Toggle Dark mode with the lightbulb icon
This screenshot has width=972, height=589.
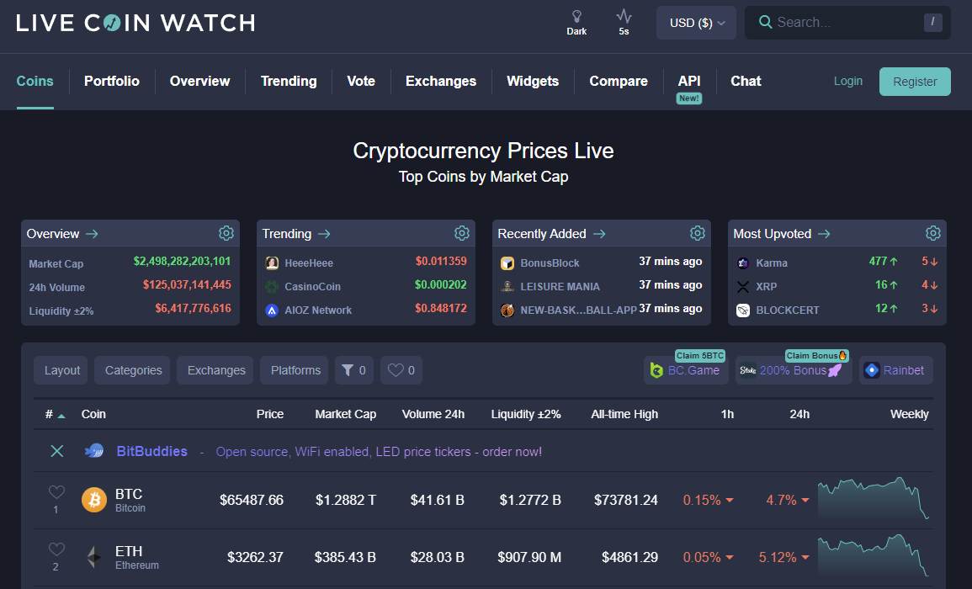(576, 17)
